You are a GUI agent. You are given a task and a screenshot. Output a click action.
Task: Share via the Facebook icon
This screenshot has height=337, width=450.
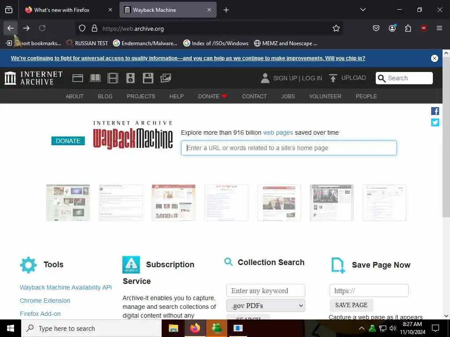click(435, 111)
